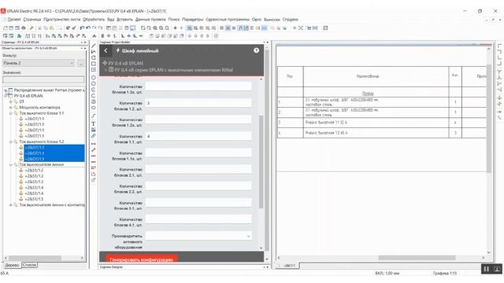Click the Количество блоков 1.3а field
Screen dimensions: 504x283
[198, 86]
